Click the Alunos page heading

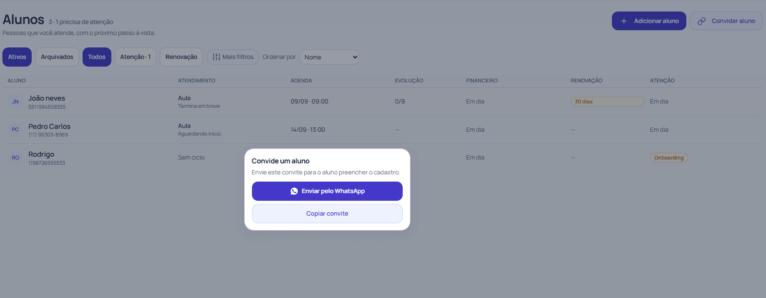coord(24,20)
